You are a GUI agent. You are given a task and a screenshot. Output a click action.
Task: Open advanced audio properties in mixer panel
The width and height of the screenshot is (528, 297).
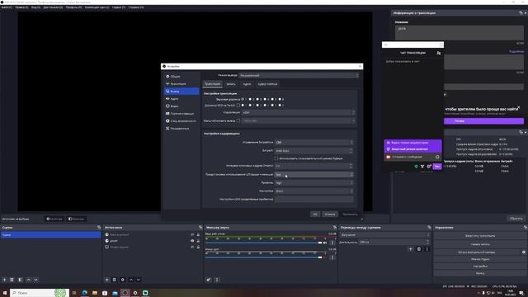209,280
